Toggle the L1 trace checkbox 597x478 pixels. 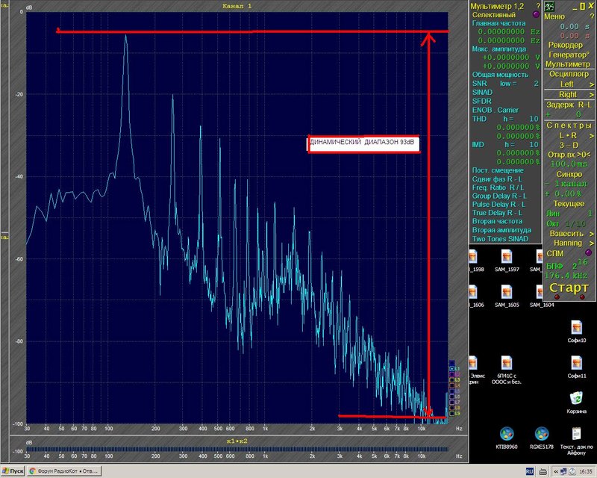[x=452, y=369]
